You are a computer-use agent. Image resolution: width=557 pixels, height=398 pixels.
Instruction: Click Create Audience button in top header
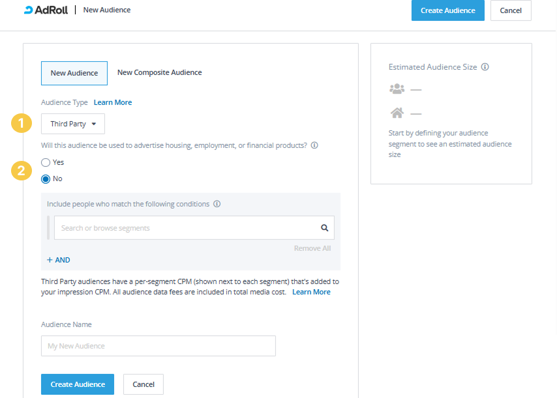[x=447, y=10]
